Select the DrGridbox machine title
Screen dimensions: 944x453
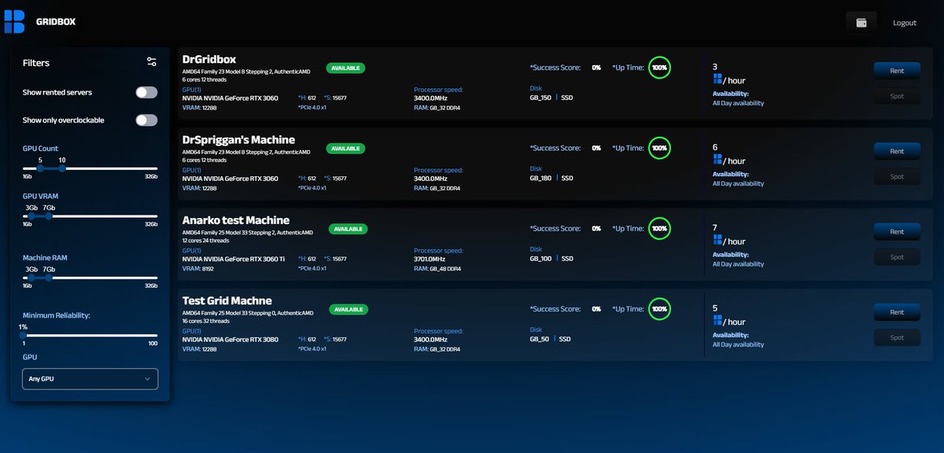pyautogui.click(x=209, y=59)
